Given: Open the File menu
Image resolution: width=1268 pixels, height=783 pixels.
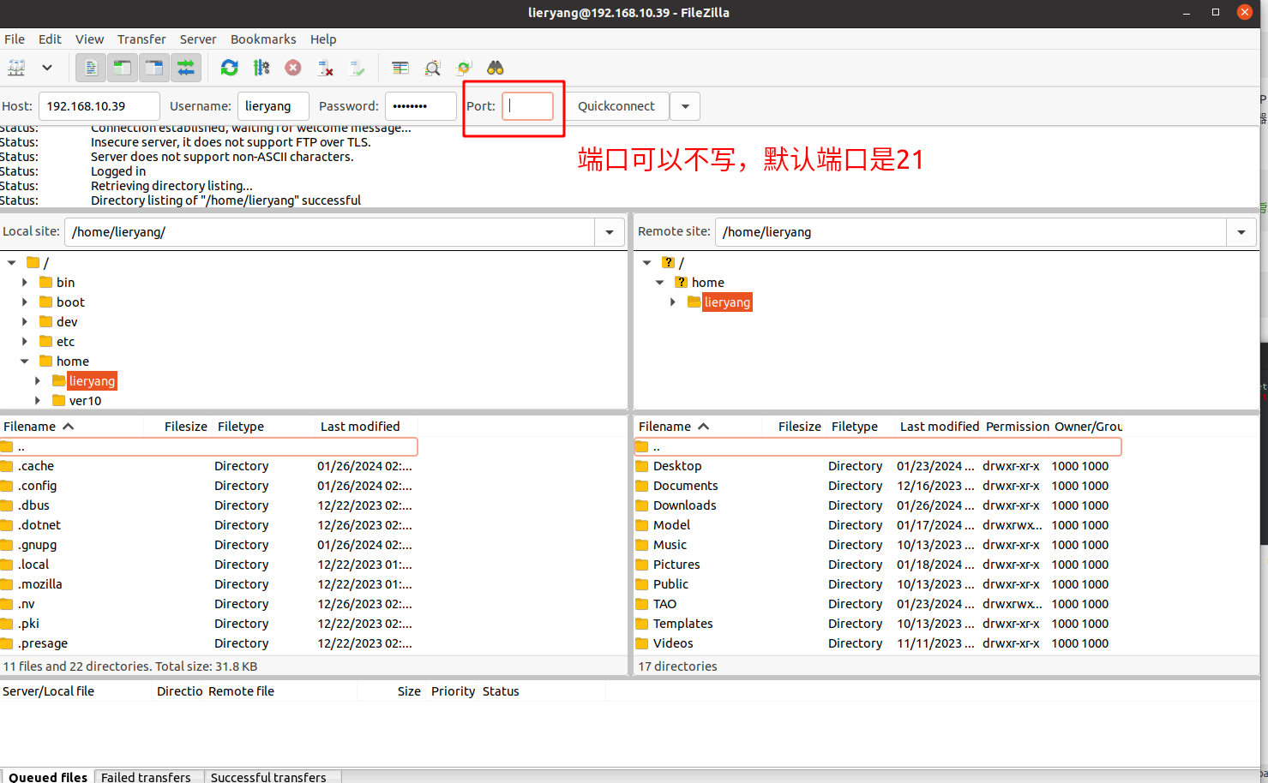Looking at the screenshot, I should 15,39.
